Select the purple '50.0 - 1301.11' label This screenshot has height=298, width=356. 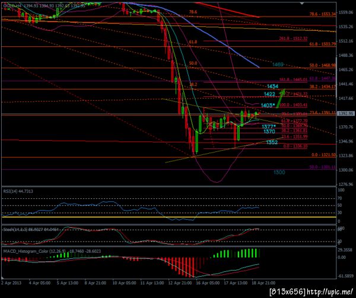323,167
